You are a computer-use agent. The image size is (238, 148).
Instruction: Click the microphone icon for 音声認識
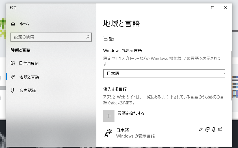(13, 90)
